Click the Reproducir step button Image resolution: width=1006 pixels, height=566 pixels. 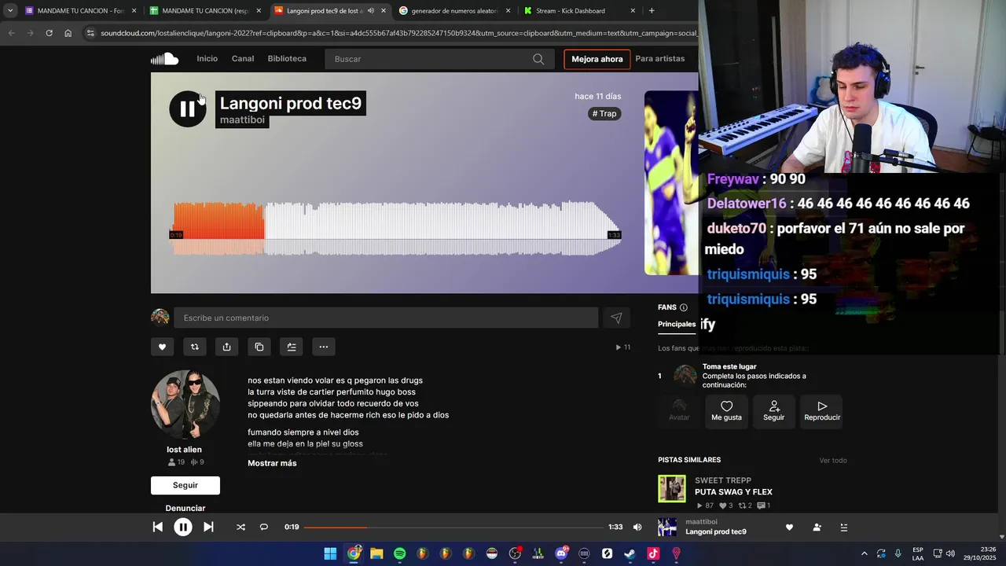822,410
